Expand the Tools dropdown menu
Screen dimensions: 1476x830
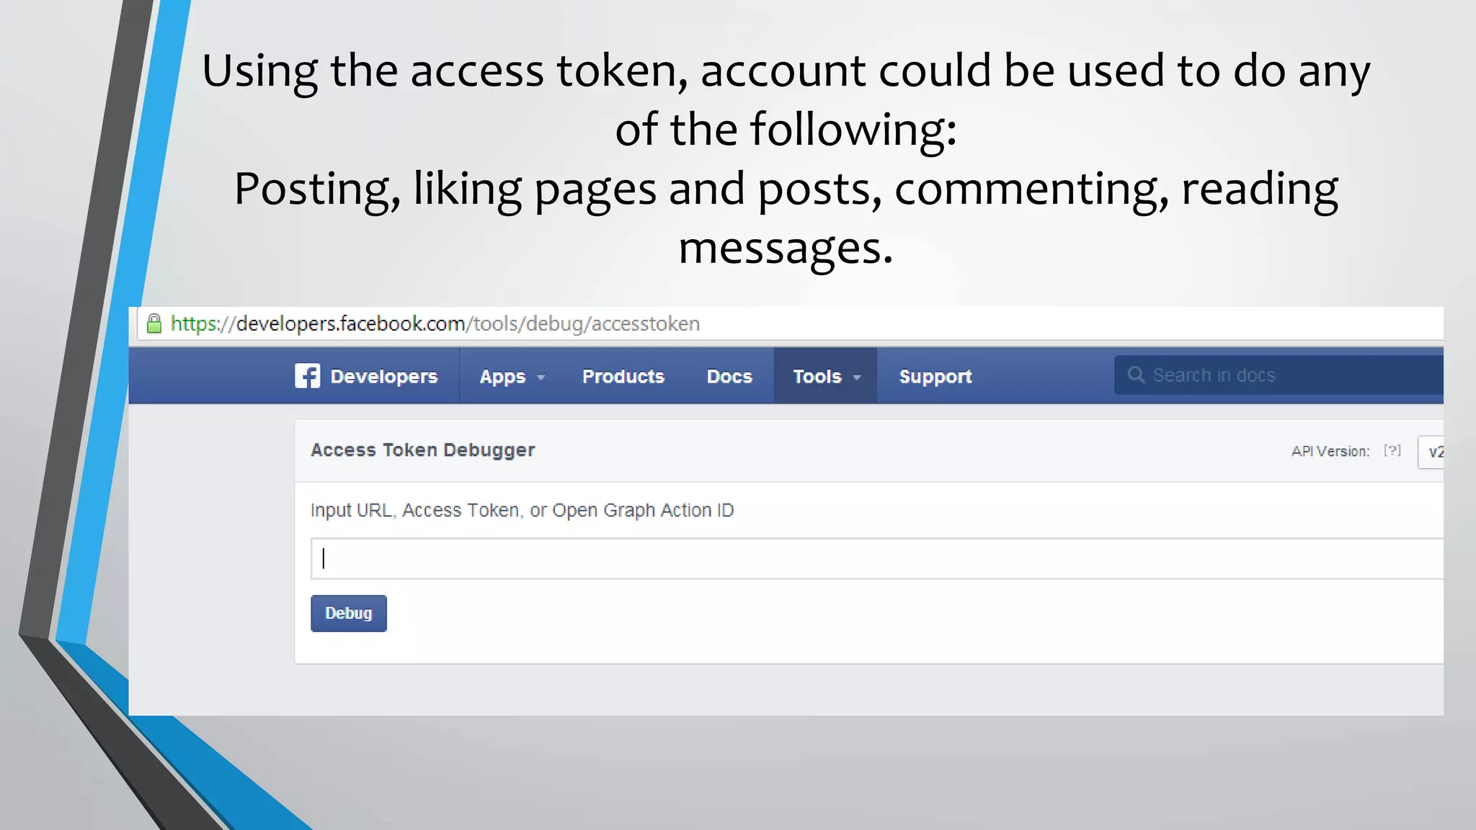(826, 376)
